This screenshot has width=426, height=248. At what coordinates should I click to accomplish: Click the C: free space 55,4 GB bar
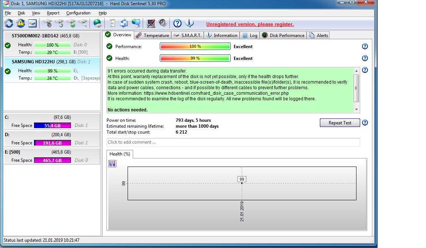click(53, 125)
